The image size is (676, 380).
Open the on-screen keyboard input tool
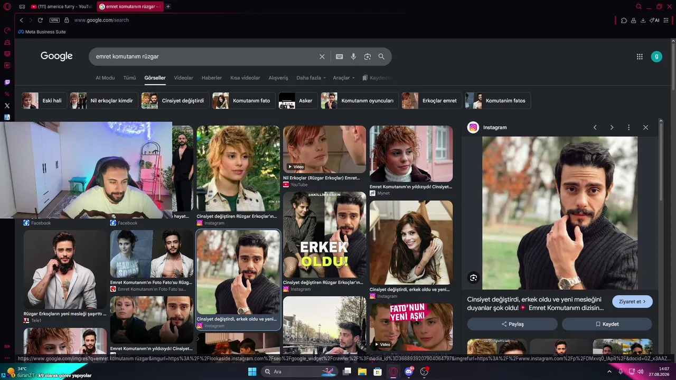point(340,56)
